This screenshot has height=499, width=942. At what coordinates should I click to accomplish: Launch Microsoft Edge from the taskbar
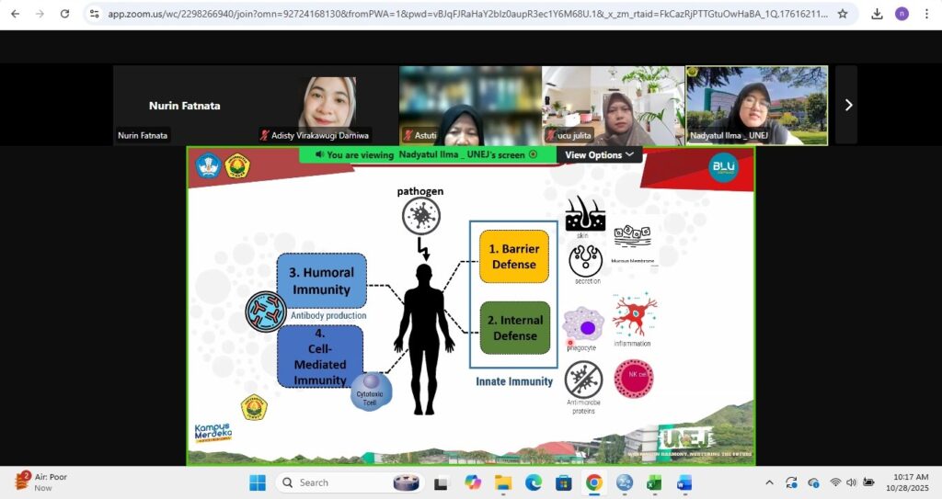click(x=533, y=482)
